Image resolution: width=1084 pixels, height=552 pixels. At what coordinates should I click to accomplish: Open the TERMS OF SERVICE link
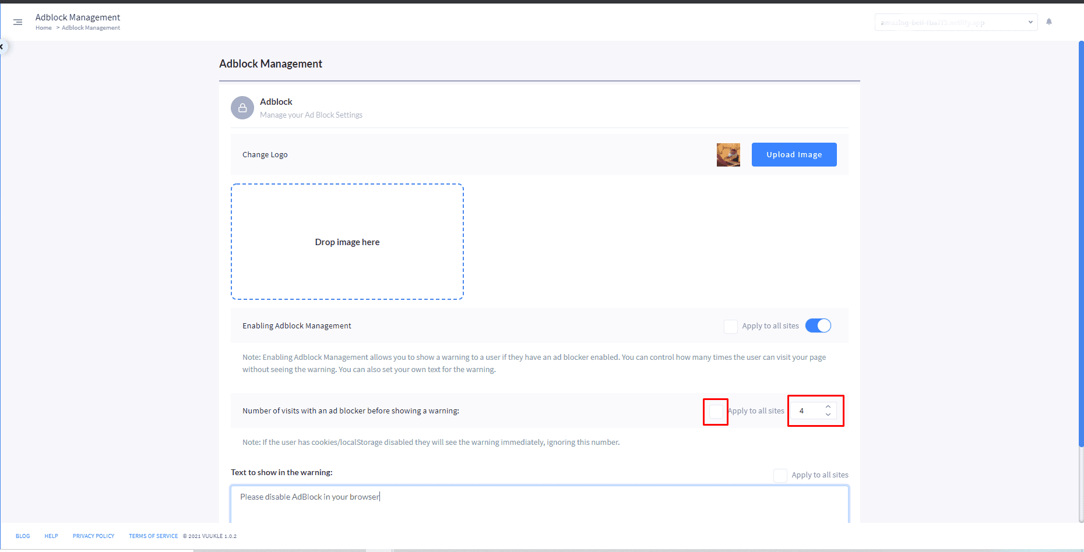pos(153,536)
